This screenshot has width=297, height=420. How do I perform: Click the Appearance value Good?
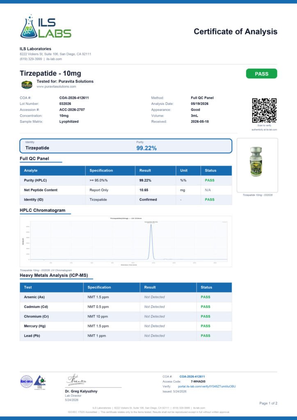coord(195,110)
